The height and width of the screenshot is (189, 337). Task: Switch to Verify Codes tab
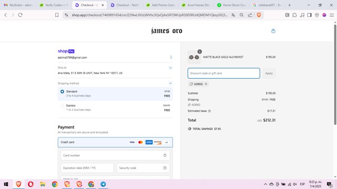54,5
